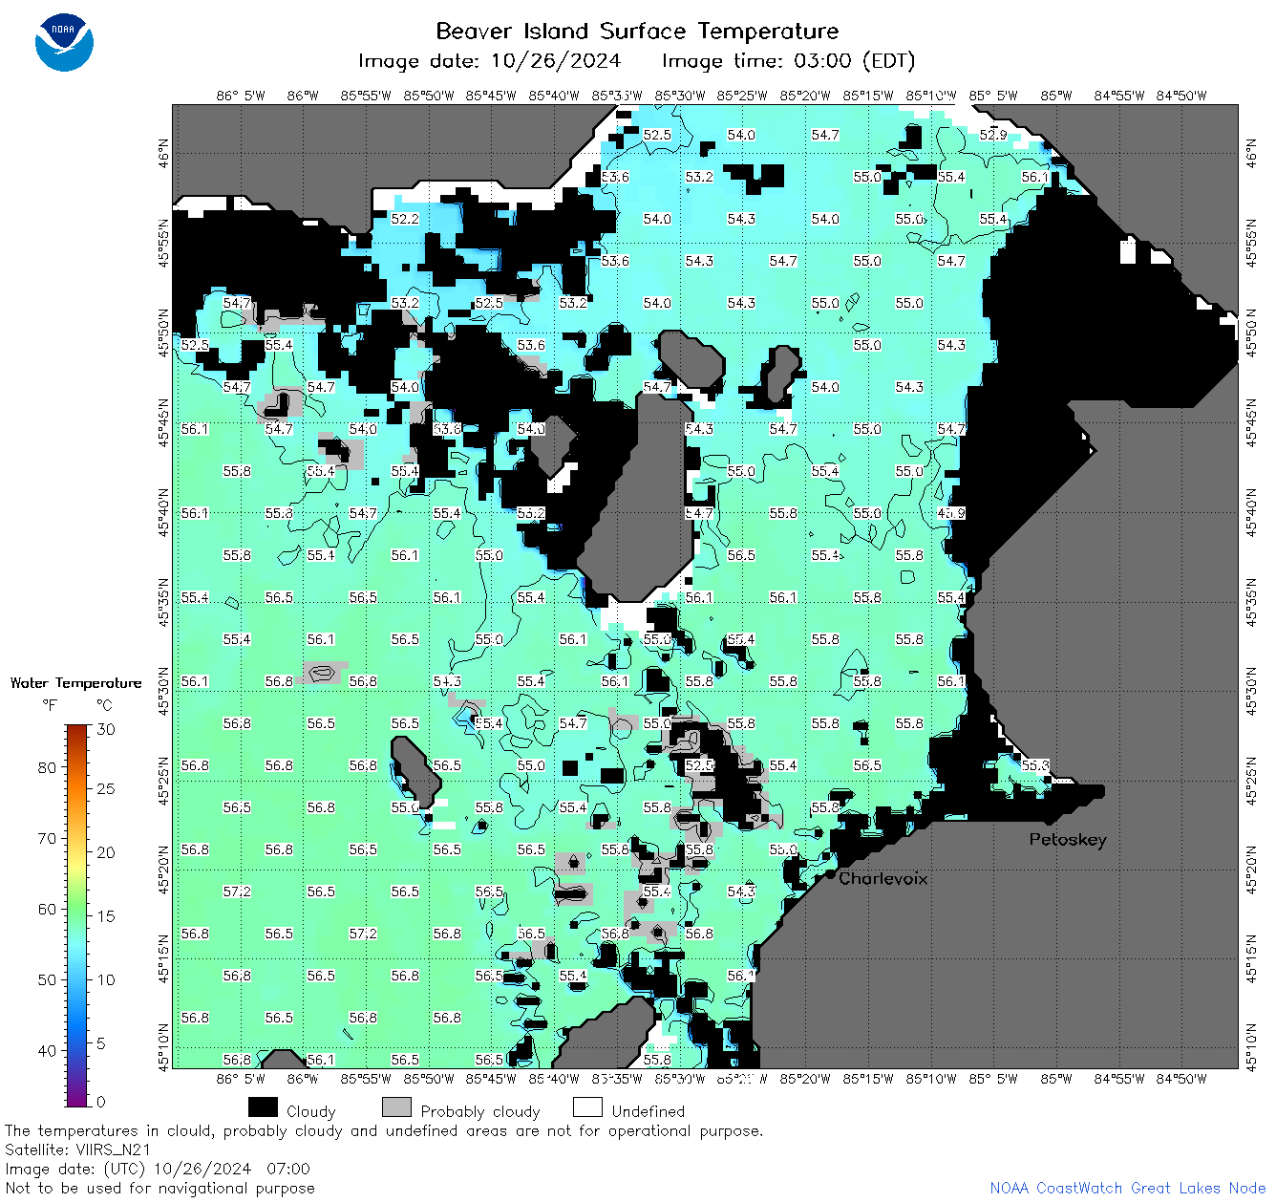Click the 52.9 temperature reading
The image size is (1276, 1203).
pos(993,135)
